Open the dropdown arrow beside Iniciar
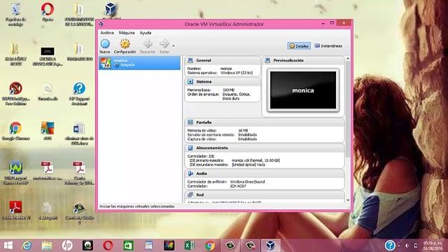 [x=174, y=45]
